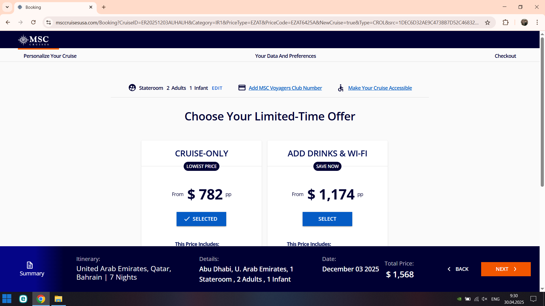Open the browser extensions puzzle icon

506,22
